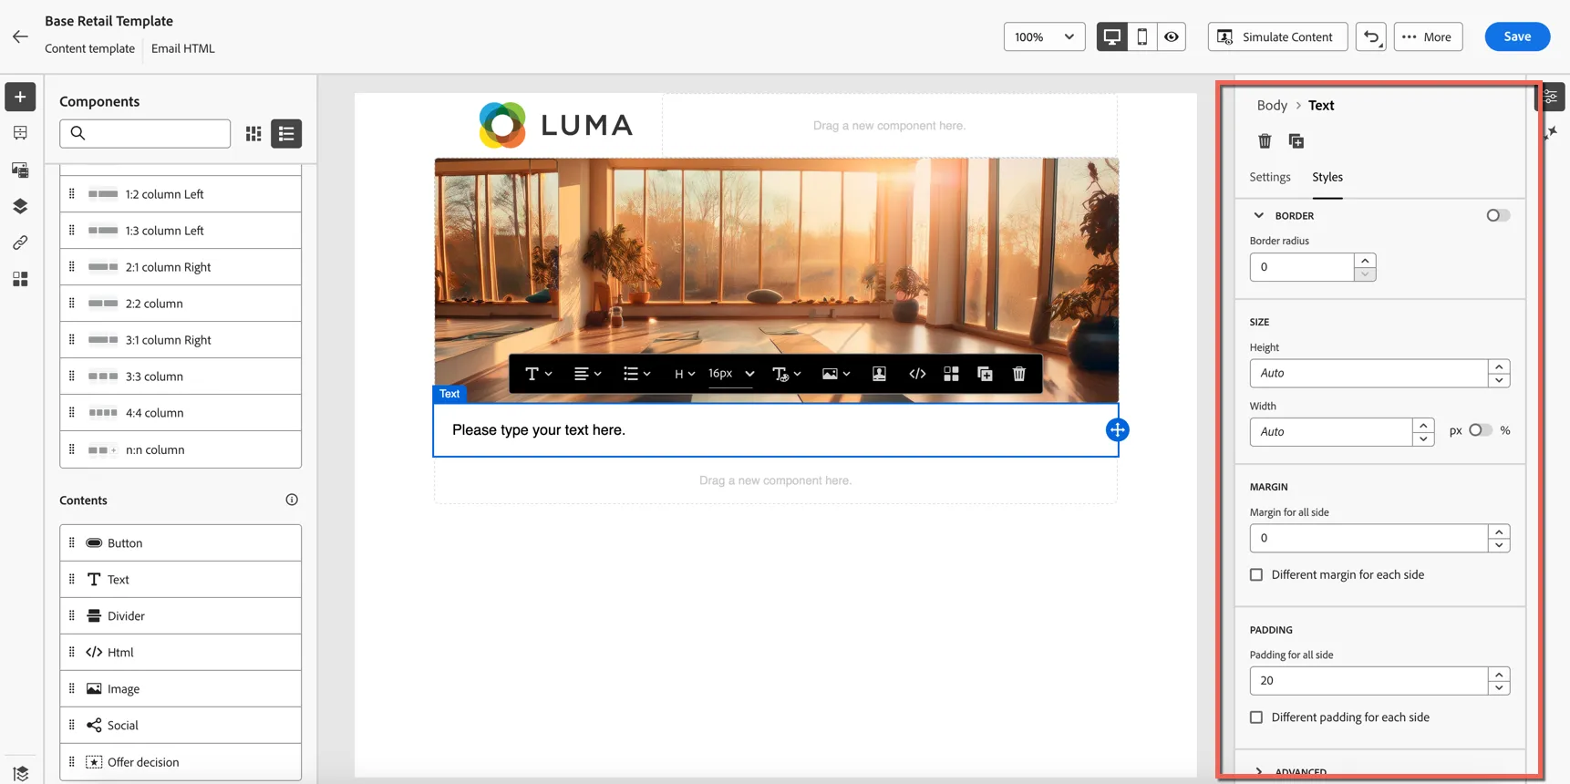
Task: Click the Save button
Action: pyautogui.click(x=1517, y=36)
